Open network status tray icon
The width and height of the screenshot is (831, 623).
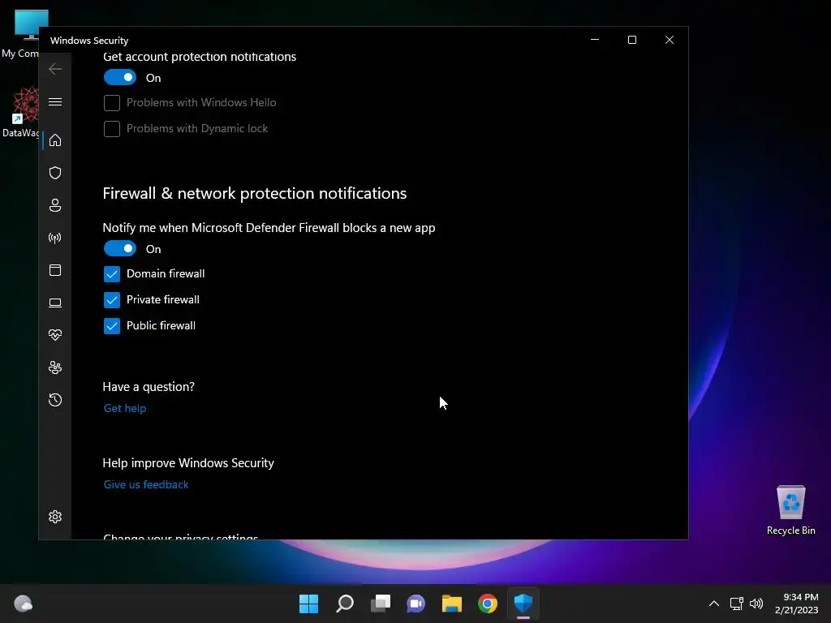click(x=736, y=604)
